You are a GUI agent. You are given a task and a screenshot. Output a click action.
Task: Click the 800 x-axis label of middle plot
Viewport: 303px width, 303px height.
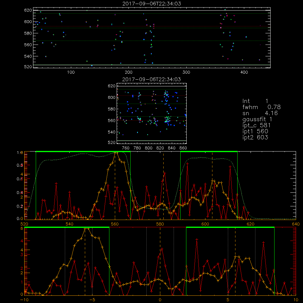(x=148, y=148)
